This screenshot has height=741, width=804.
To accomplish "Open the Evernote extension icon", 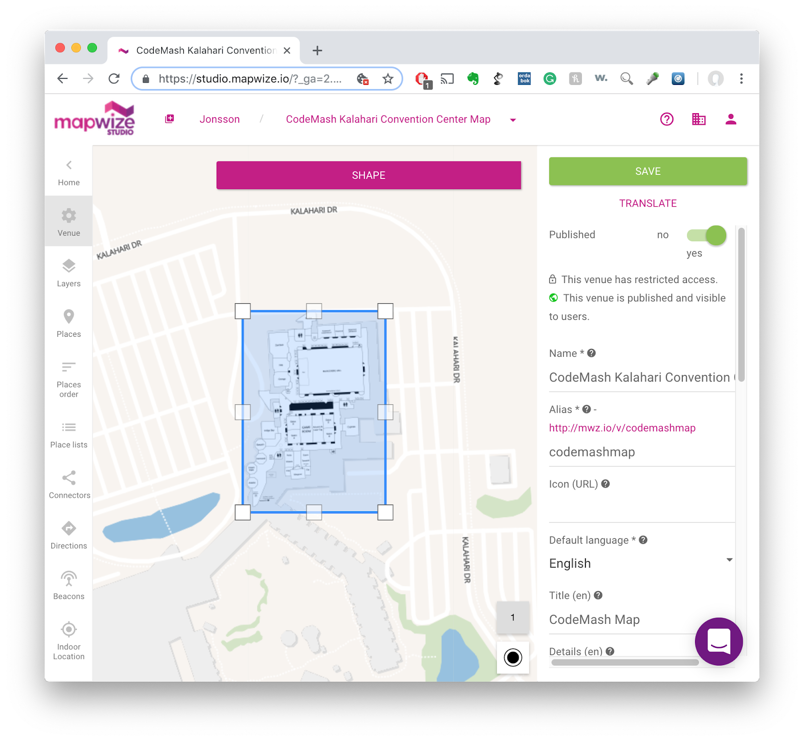I will (473, 78).
